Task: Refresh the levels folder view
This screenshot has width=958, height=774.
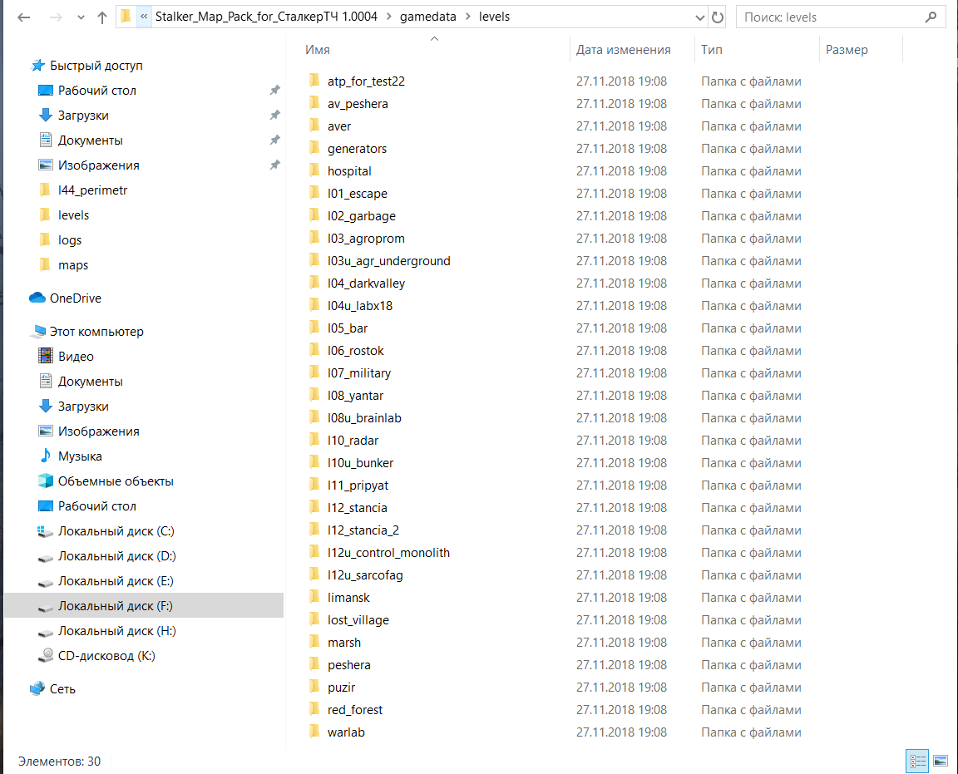Action: (x=718, y=17)
